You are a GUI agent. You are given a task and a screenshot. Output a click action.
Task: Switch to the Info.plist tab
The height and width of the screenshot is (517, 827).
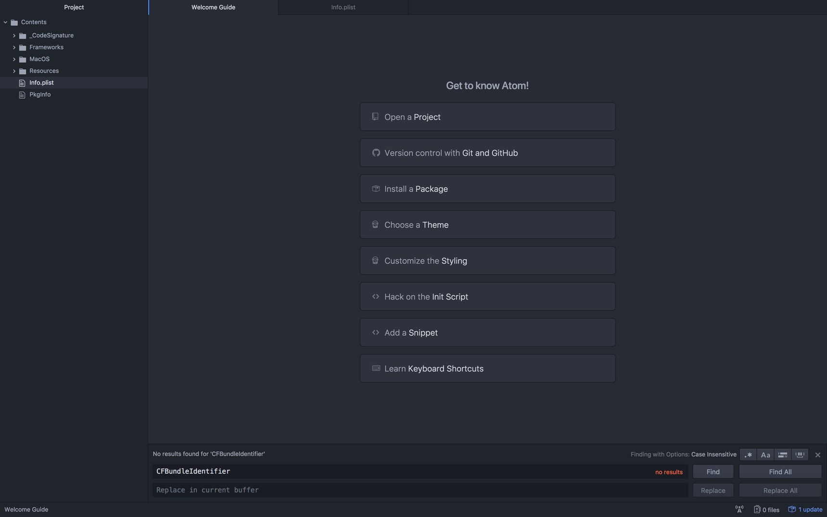(343, 7)
